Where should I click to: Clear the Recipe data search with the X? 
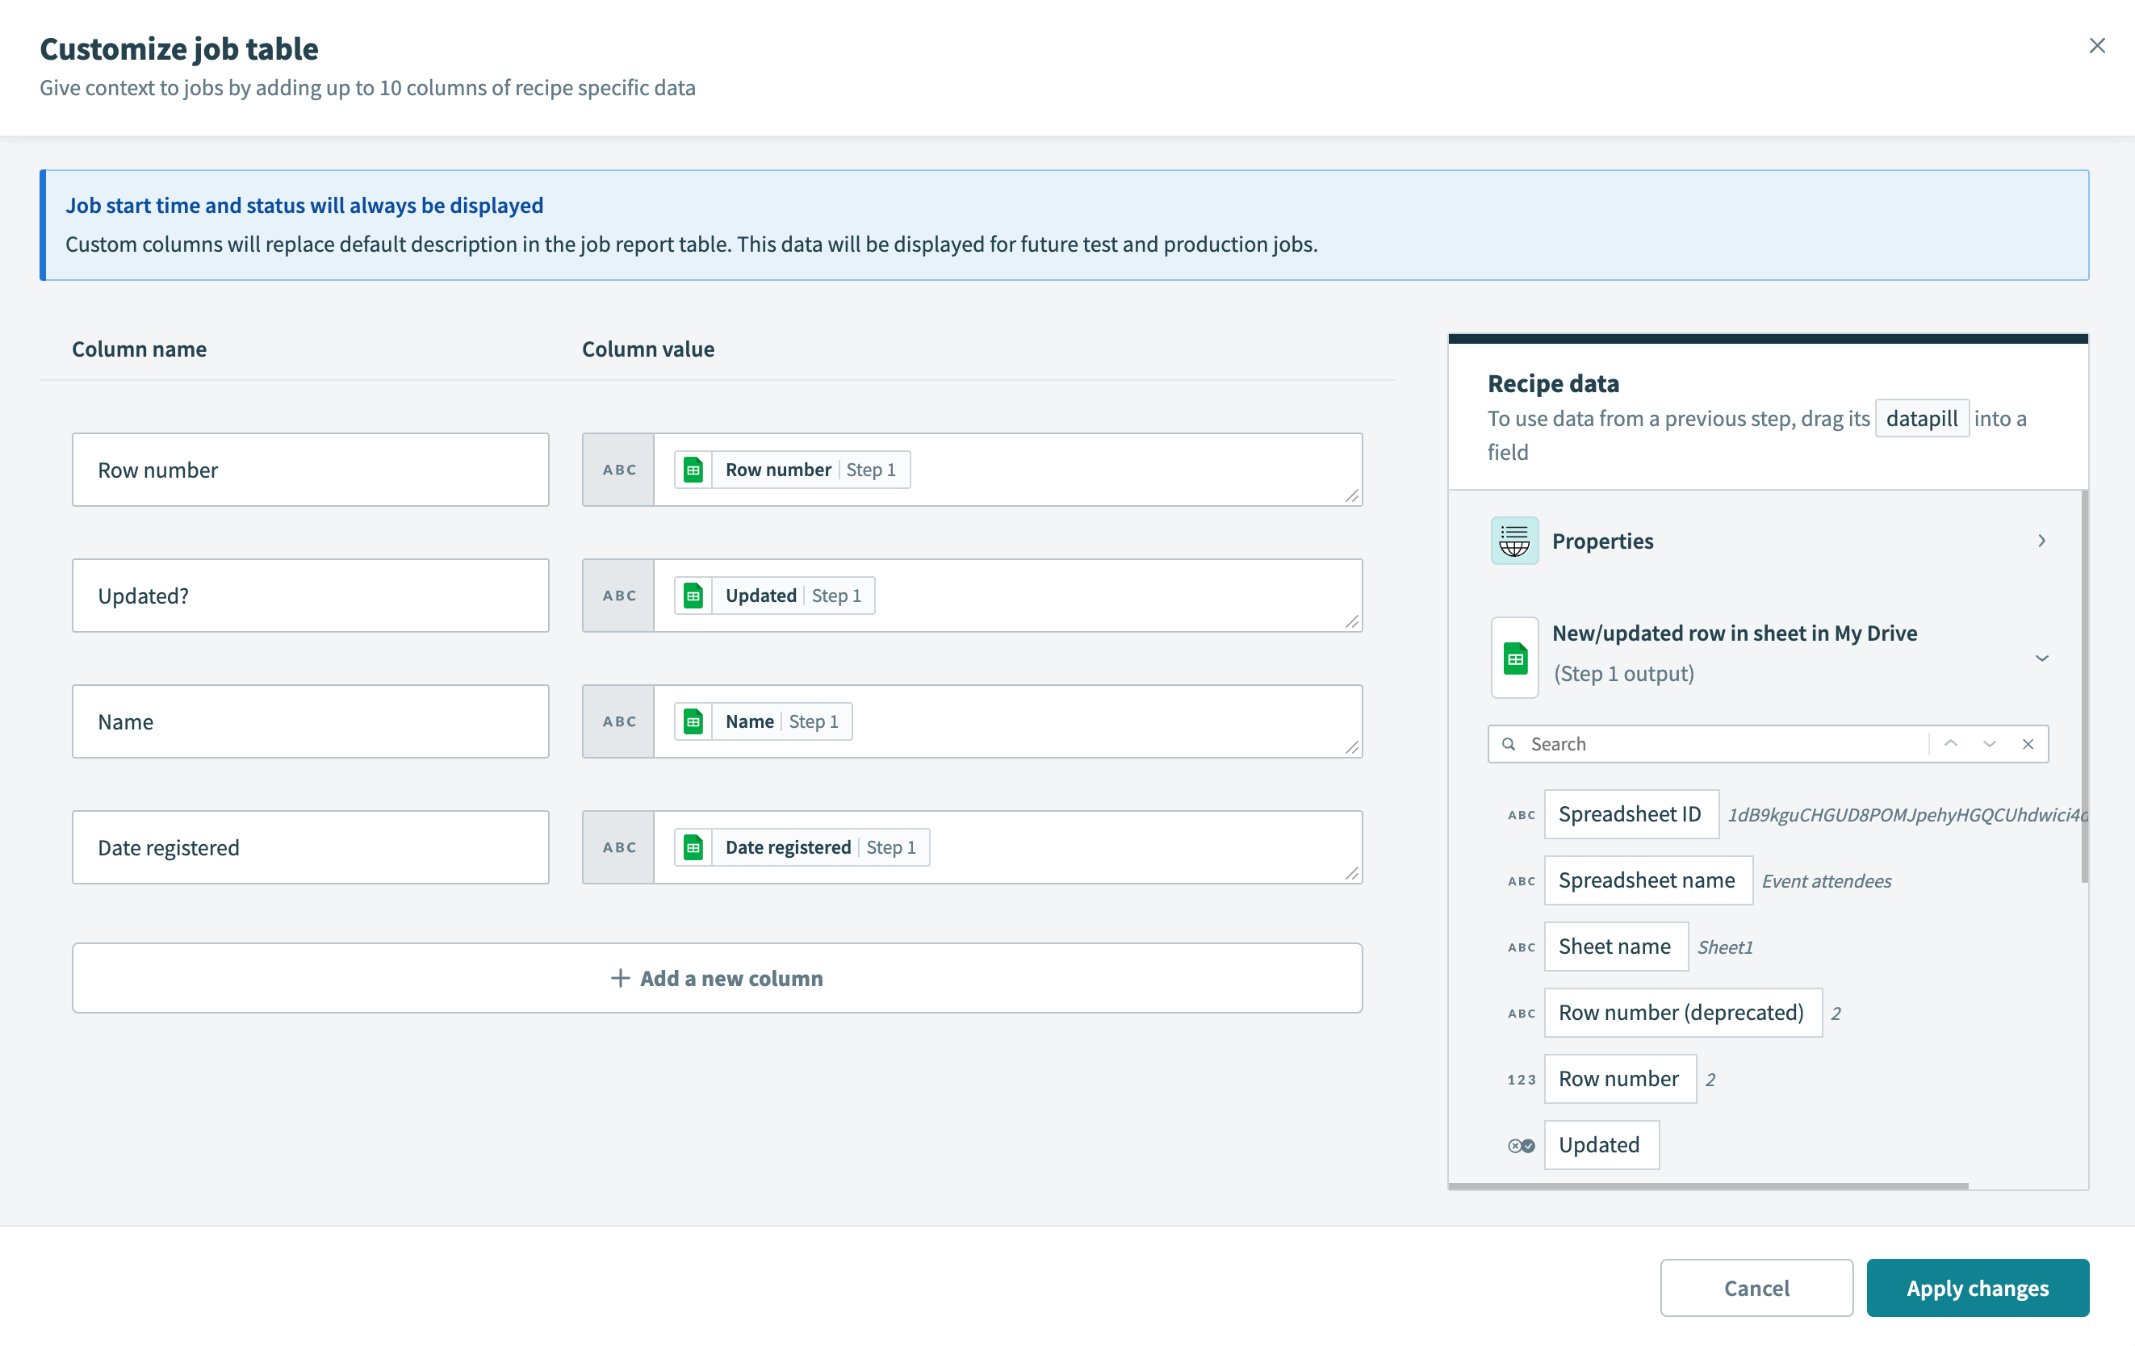pos(2028,743)
